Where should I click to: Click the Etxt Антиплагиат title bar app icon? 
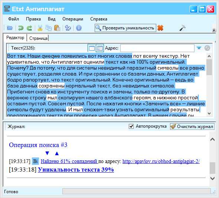pyautogui.click(x=7, y=9)
